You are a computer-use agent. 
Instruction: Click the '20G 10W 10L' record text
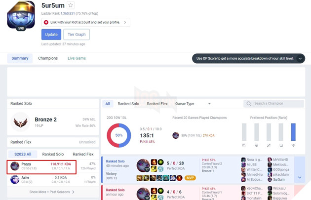[x=117, y=118]
